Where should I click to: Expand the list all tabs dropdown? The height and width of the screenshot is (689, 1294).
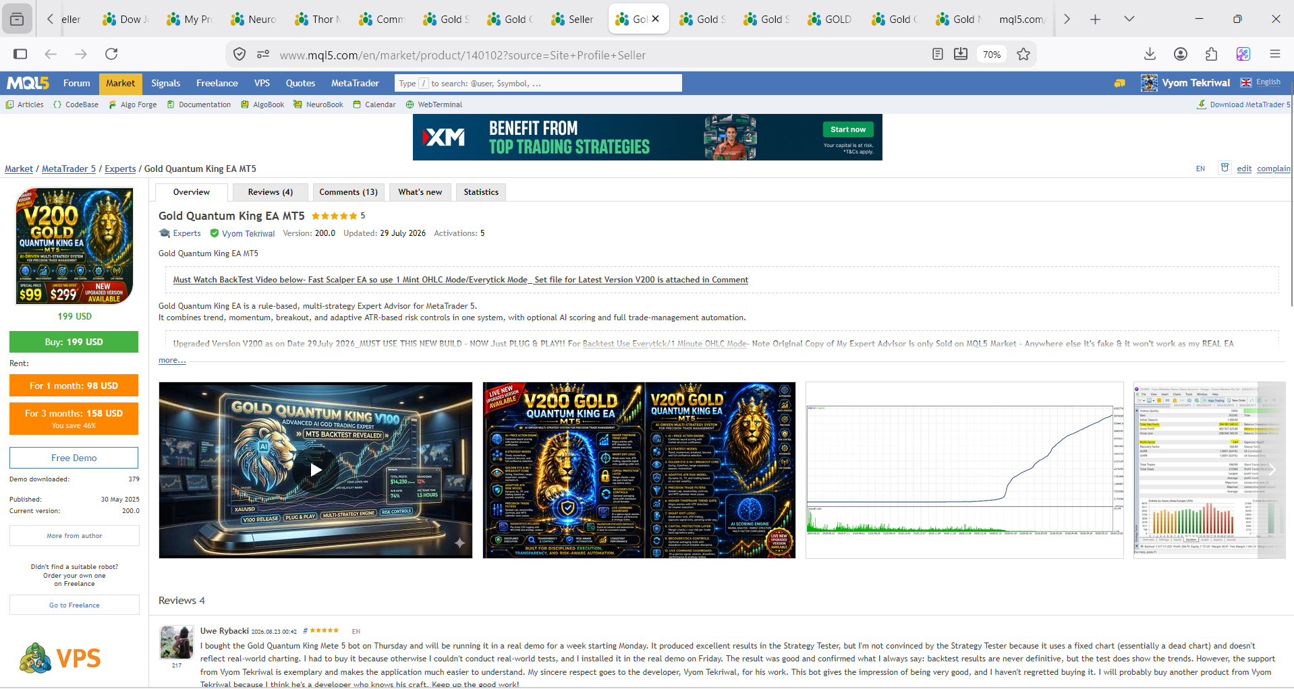1129,19
